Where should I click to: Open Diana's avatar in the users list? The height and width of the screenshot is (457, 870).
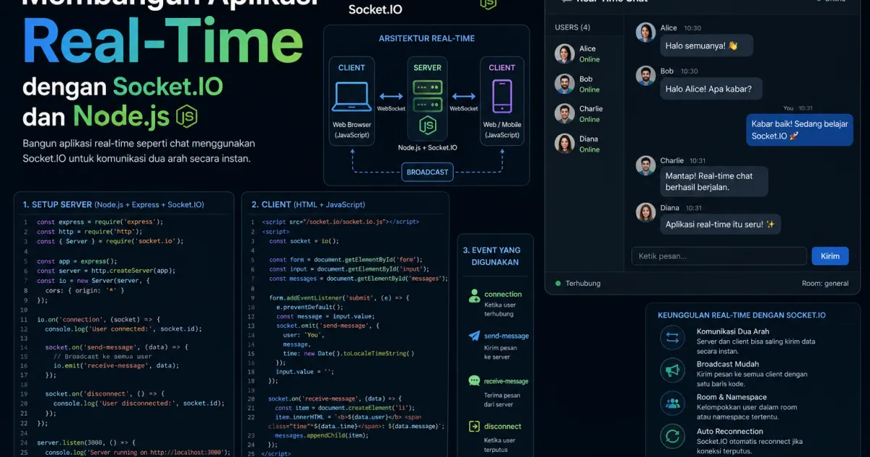pos(565,144)
